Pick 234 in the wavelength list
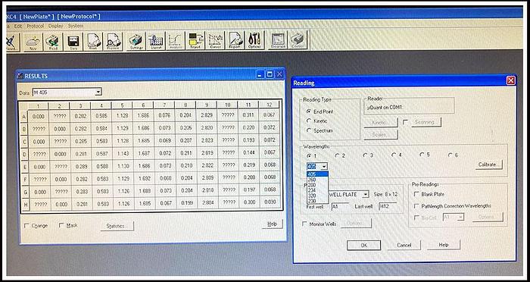Screen dimensions: 530x282 tap(317, 190)
